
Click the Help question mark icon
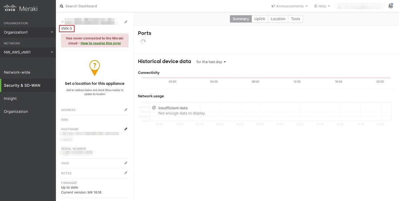[316, 6]
